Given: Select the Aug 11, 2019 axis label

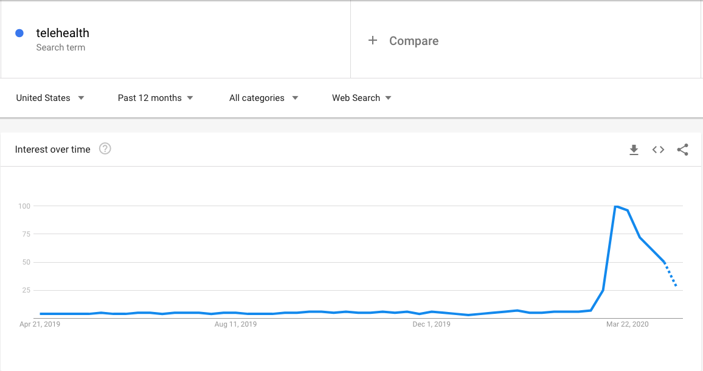Looking at the screenshot, I should pos(235,324).
